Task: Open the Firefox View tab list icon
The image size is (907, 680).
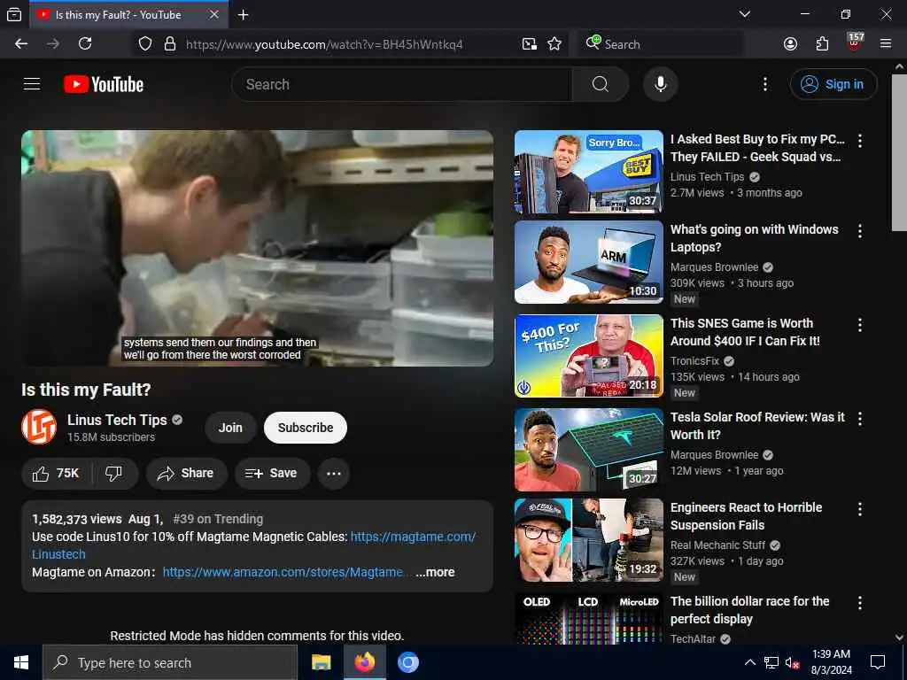Action: (x=14, y=14)
